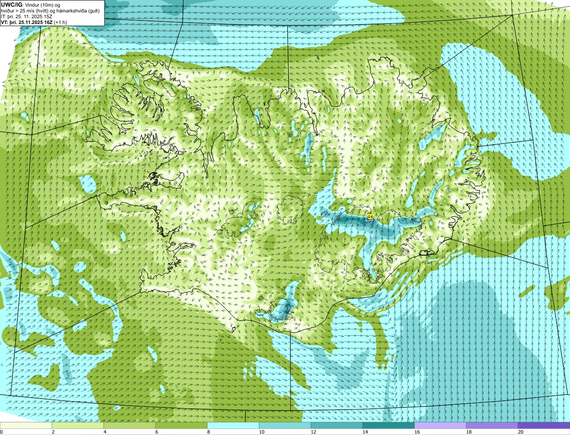Click the "hviður > 25 m/s (hvítt)" legend line
The width and height of the screenshot is (570, 435).
click(50, 11)
